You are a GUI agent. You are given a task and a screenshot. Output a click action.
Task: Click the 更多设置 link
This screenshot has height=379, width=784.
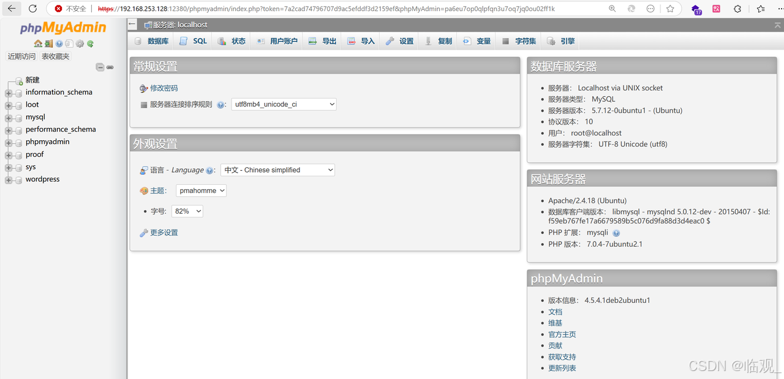(164, 233)
